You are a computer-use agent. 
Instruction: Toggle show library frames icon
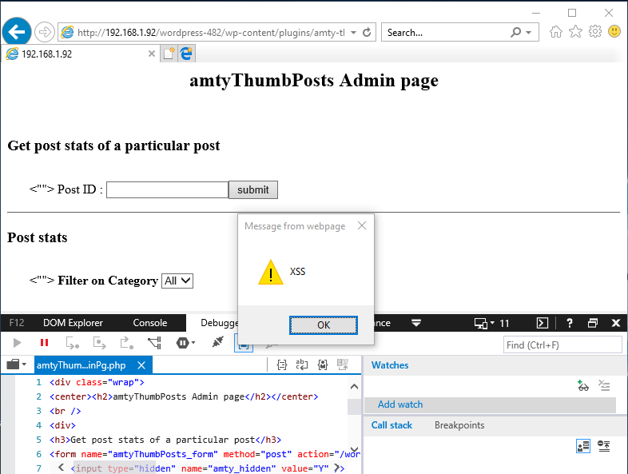[x=583, y=446]
